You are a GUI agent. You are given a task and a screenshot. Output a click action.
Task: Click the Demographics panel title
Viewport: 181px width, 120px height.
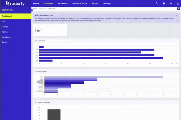coord(42,72)
